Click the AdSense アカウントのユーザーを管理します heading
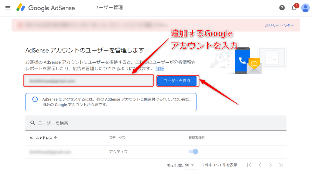Screen dimensions: 311x175 85,50
